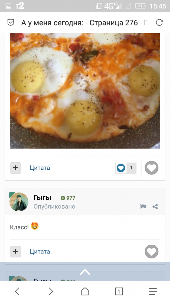Quote the "Класс!" post via Цитата

[x=40, y=251]
